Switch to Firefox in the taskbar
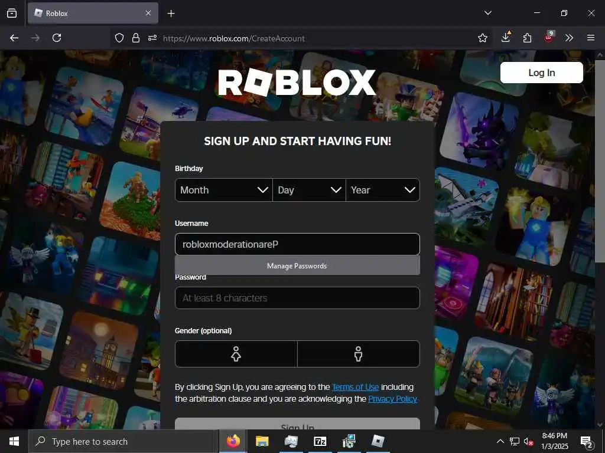605x453 pixels. coord(233,441)
